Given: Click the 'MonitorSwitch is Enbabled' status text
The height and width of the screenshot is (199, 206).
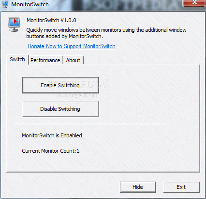Looking at the screenshot, I should tap(52, 135).
